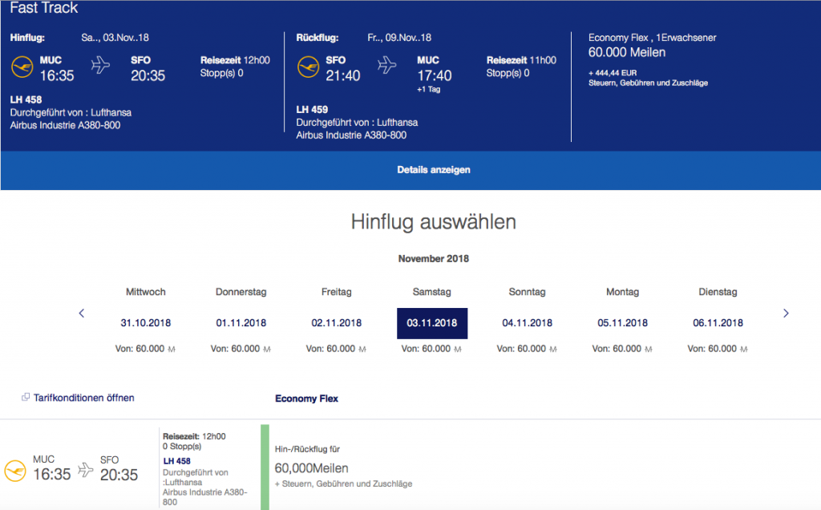Click Lufthansa crane logo beside return SFO
This screenshot has height=510, width=821.
[x=308, y=67]
